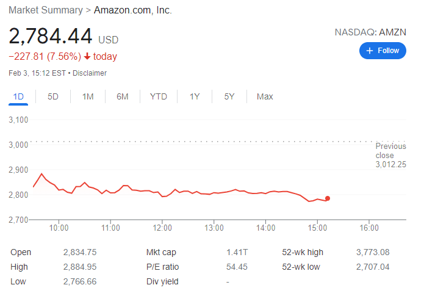Select the 1D time range tab

[x=18, y=96]
